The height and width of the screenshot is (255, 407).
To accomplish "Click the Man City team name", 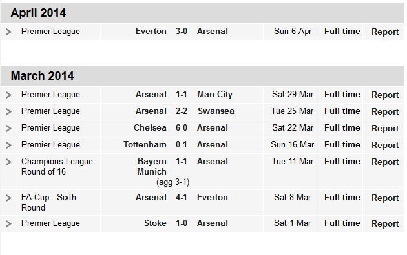I will tap(214, 95).
